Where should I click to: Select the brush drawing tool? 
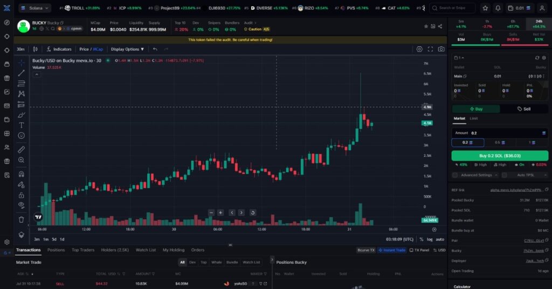(22, 115)
